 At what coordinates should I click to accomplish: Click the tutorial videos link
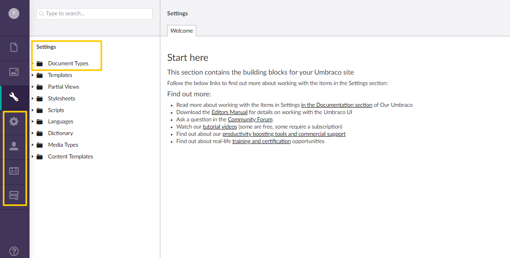coord(220,127)
